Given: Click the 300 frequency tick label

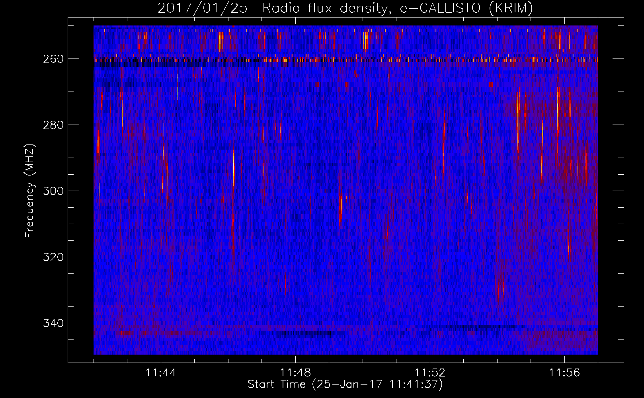Looking at the screenshot, I should point(53,191).
